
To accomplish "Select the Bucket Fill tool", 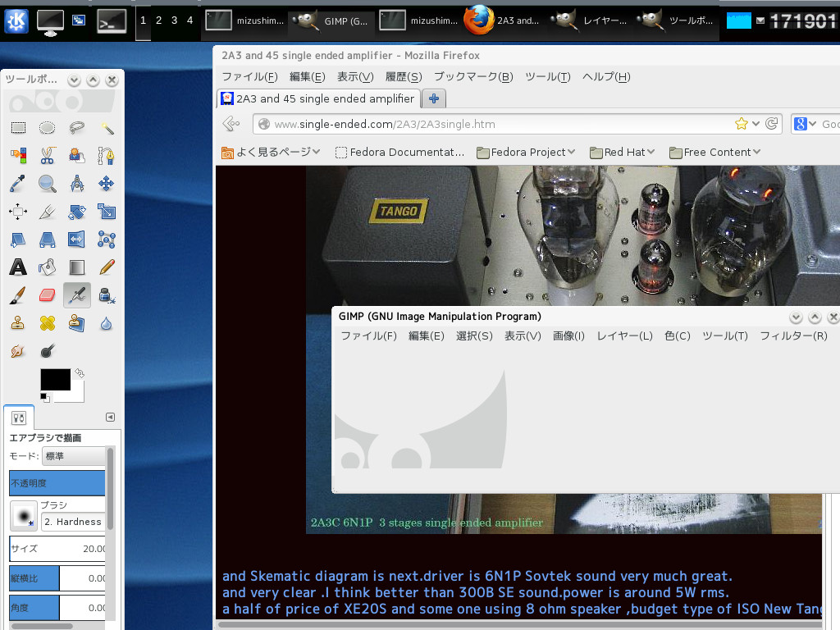I will pyautogui.click(x=47, y=267).
